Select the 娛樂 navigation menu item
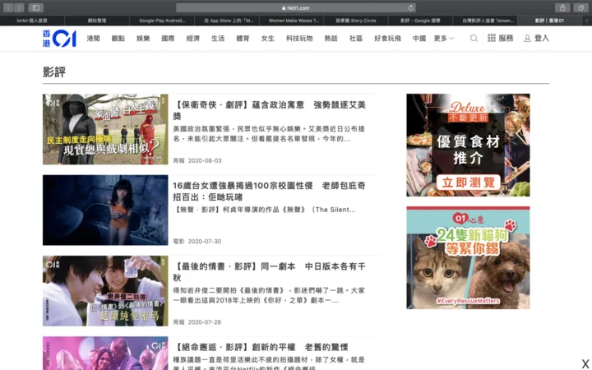The width and height of the screenshot is (592, 370). [143, 39]
